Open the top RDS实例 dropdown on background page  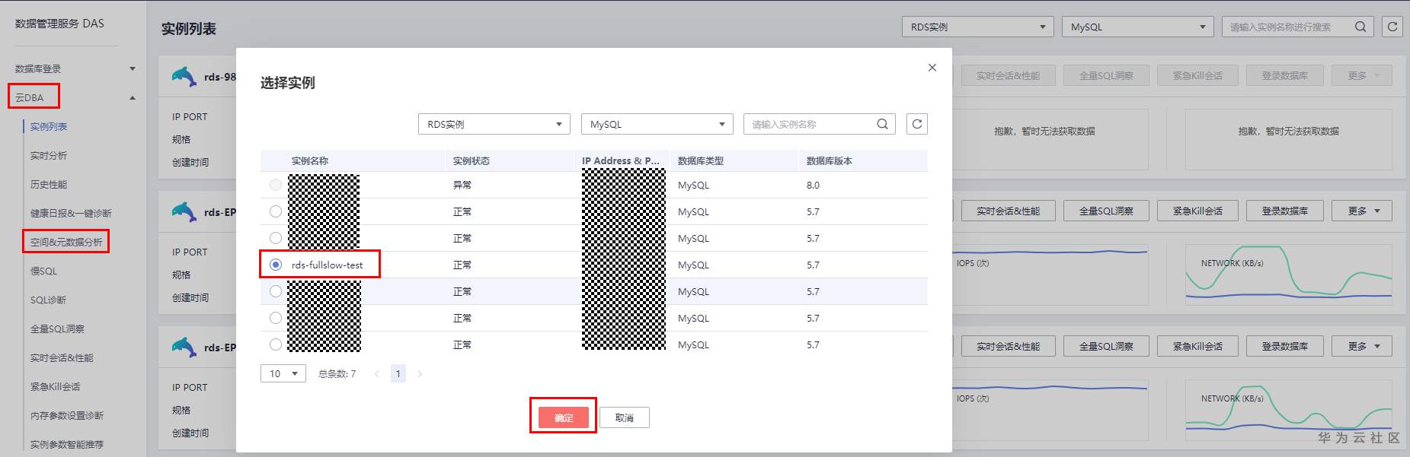(978, 27)
